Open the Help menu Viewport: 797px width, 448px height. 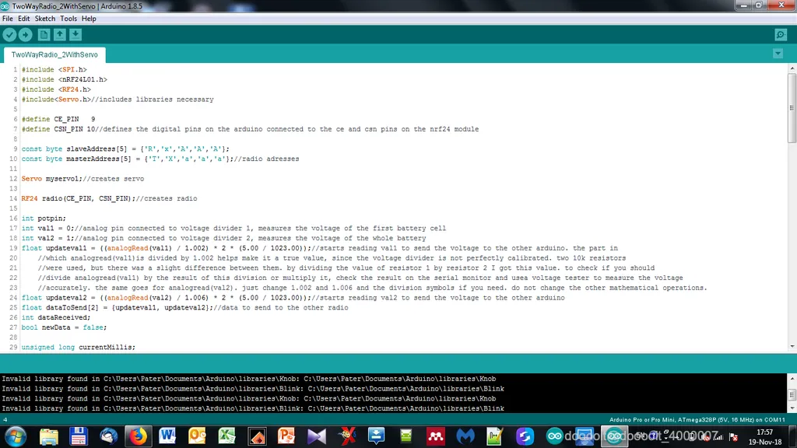[89, 19]
